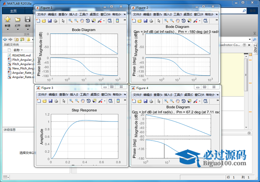Select README.md in current folder list
This screenshot has height=182, width=260.
[x=21, y=55]
